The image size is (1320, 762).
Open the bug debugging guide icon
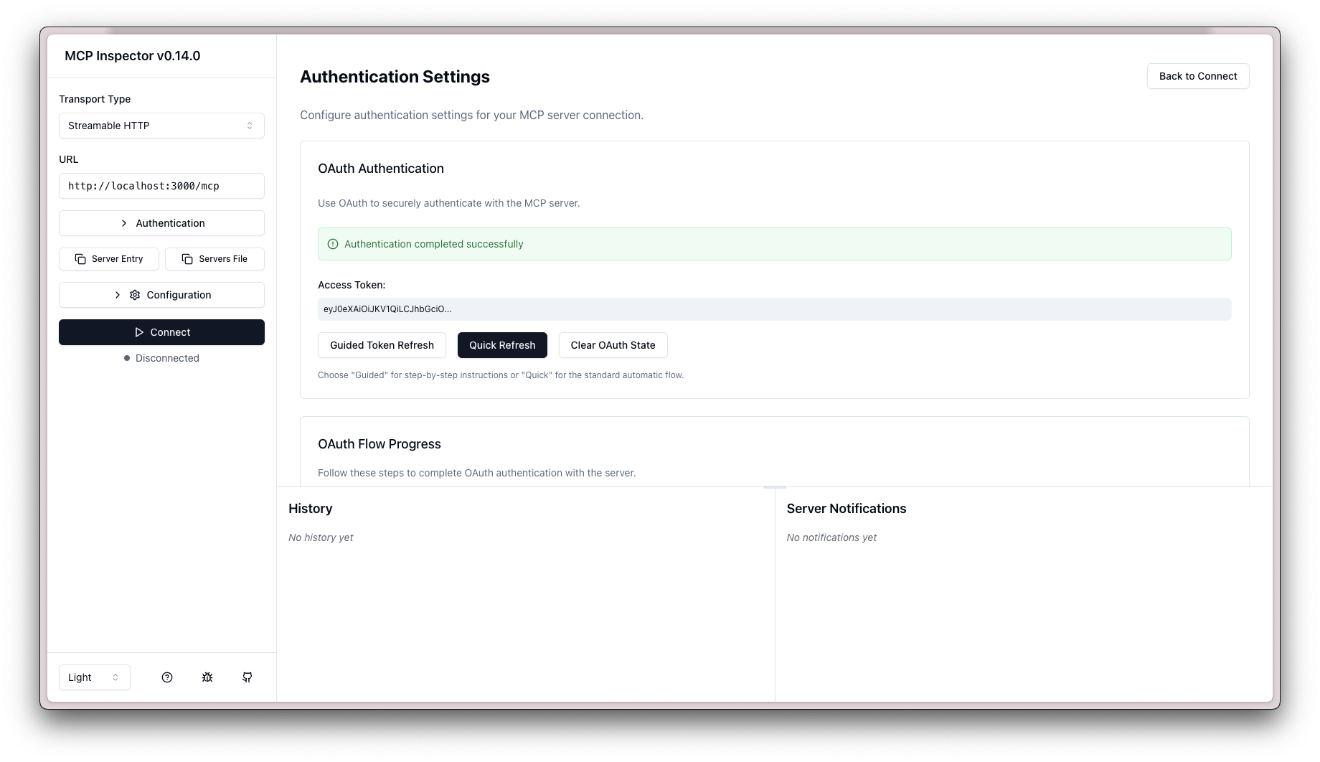[207, 677]
